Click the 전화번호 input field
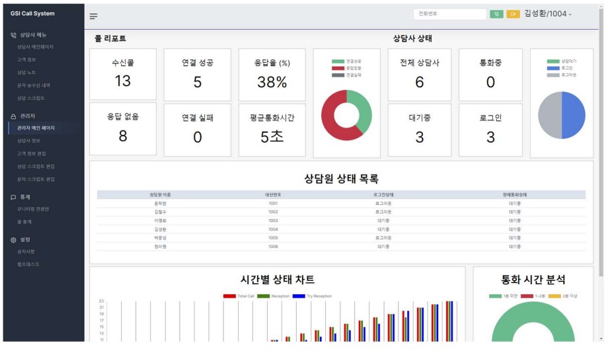The width and height of the screenshot is (612, 351). tap(449, 14)
